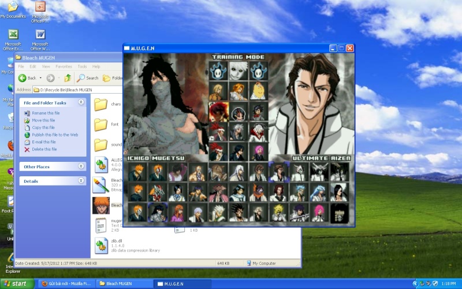The image size is (462, 289).
Task: Click E-mail this file link
Action: coord(44,142)
